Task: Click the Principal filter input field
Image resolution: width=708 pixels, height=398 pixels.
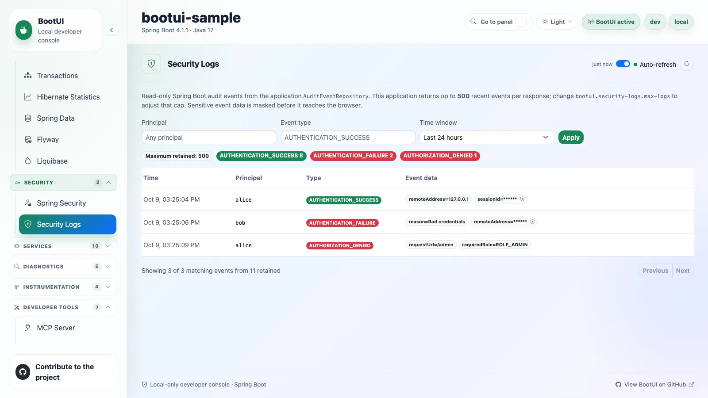Action: click(209, 138)
